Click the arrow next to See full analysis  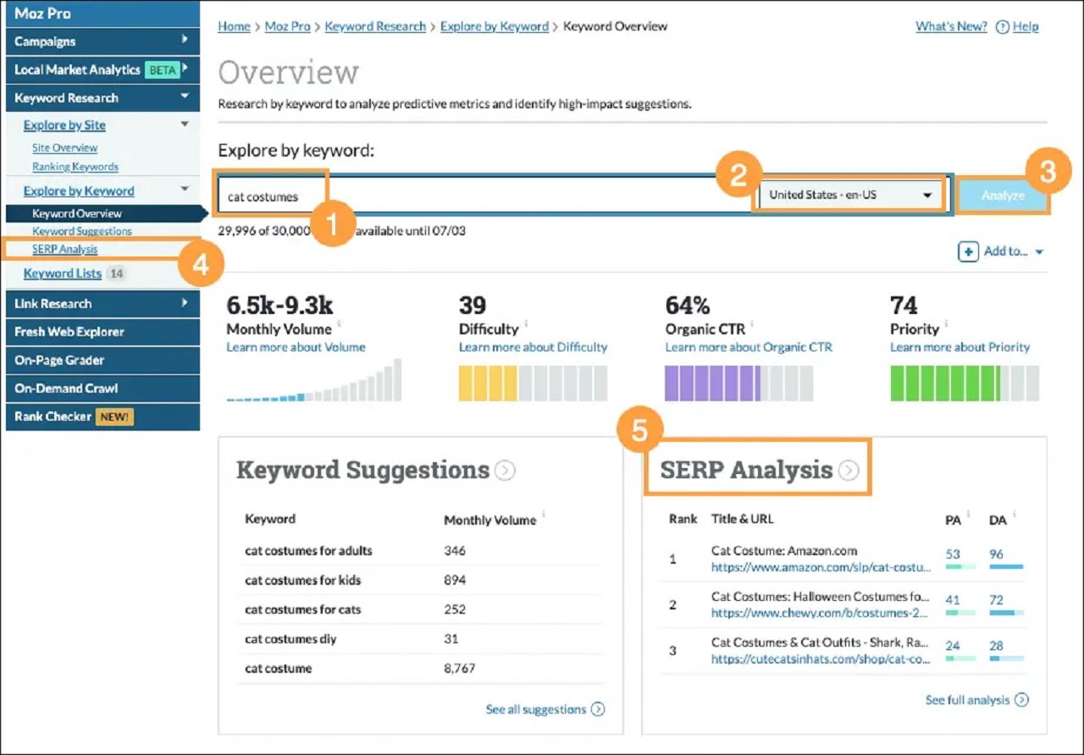[1023, 700]
